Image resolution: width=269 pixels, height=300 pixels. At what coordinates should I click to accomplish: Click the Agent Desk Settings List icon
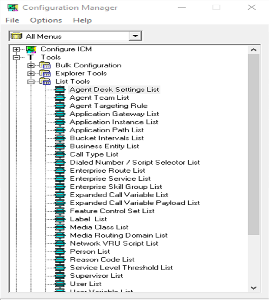[x=60, y=90]
